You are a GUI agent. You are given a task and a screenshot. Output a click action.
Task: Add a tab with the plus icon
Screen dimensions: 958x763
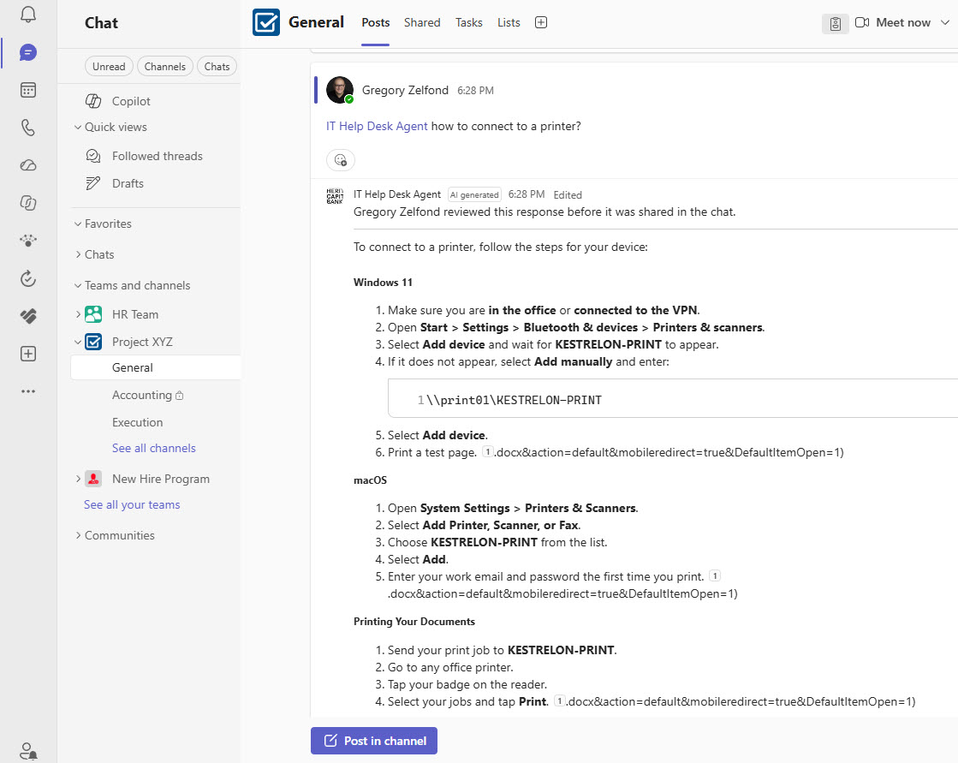pyautogui.click(x=541, y=22)
